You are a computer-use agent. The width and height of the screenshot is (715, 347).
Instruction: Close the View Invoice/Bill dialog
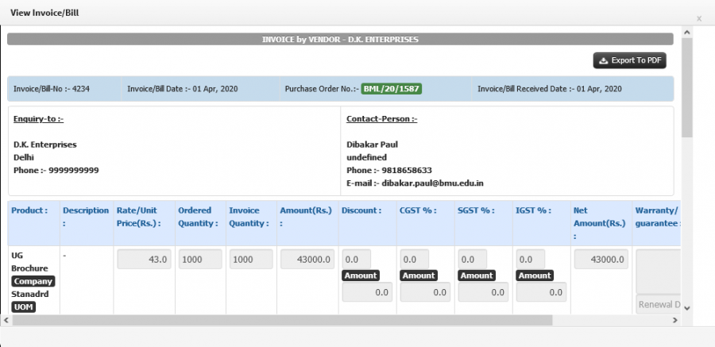click(699, 19)
